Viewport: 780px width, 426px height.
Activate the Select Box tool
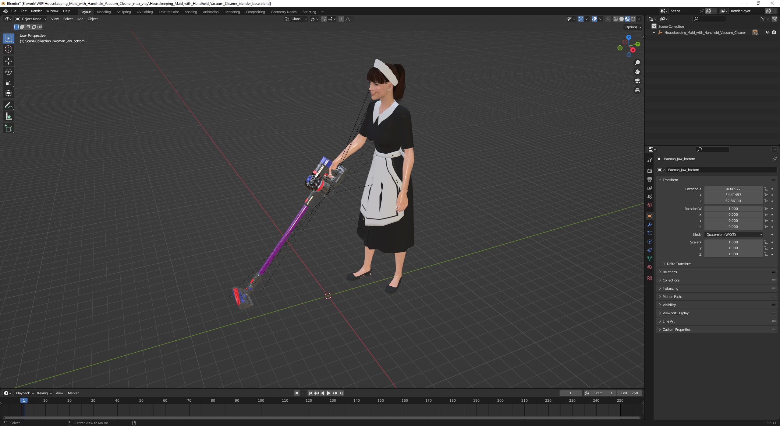[x=9, y=38]
